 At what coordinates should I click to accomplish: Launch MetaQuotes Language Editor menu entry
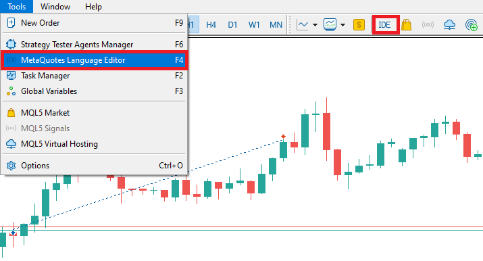pos(94,60)
